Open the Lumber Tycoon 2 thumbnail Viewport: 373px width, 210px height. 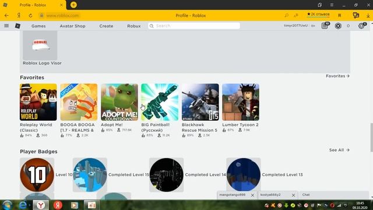(241, 102)
